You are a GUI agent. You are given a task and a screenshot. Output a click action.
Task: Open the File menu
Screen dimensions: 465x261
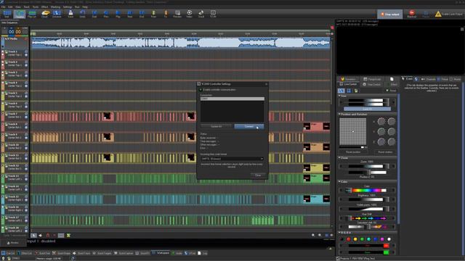click(x=4, y=7)
